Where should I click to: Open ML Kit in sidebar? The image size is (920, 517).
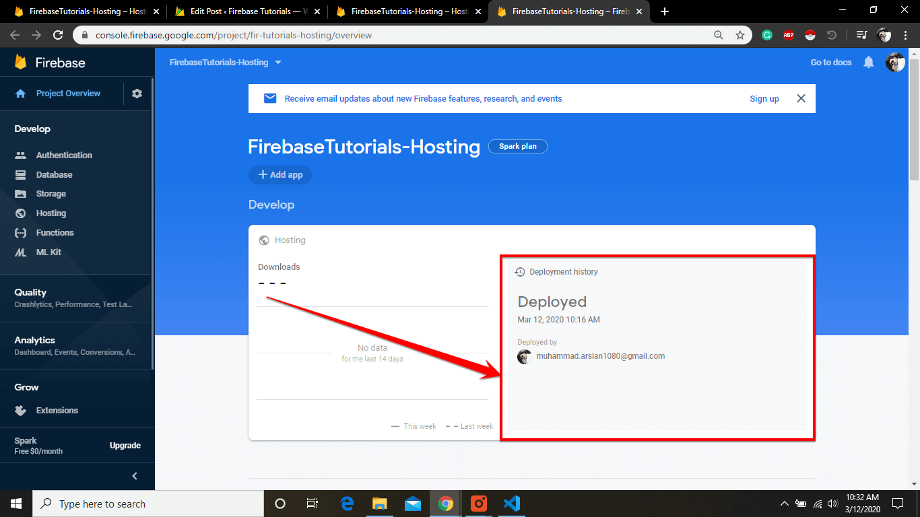pos(48,252)
